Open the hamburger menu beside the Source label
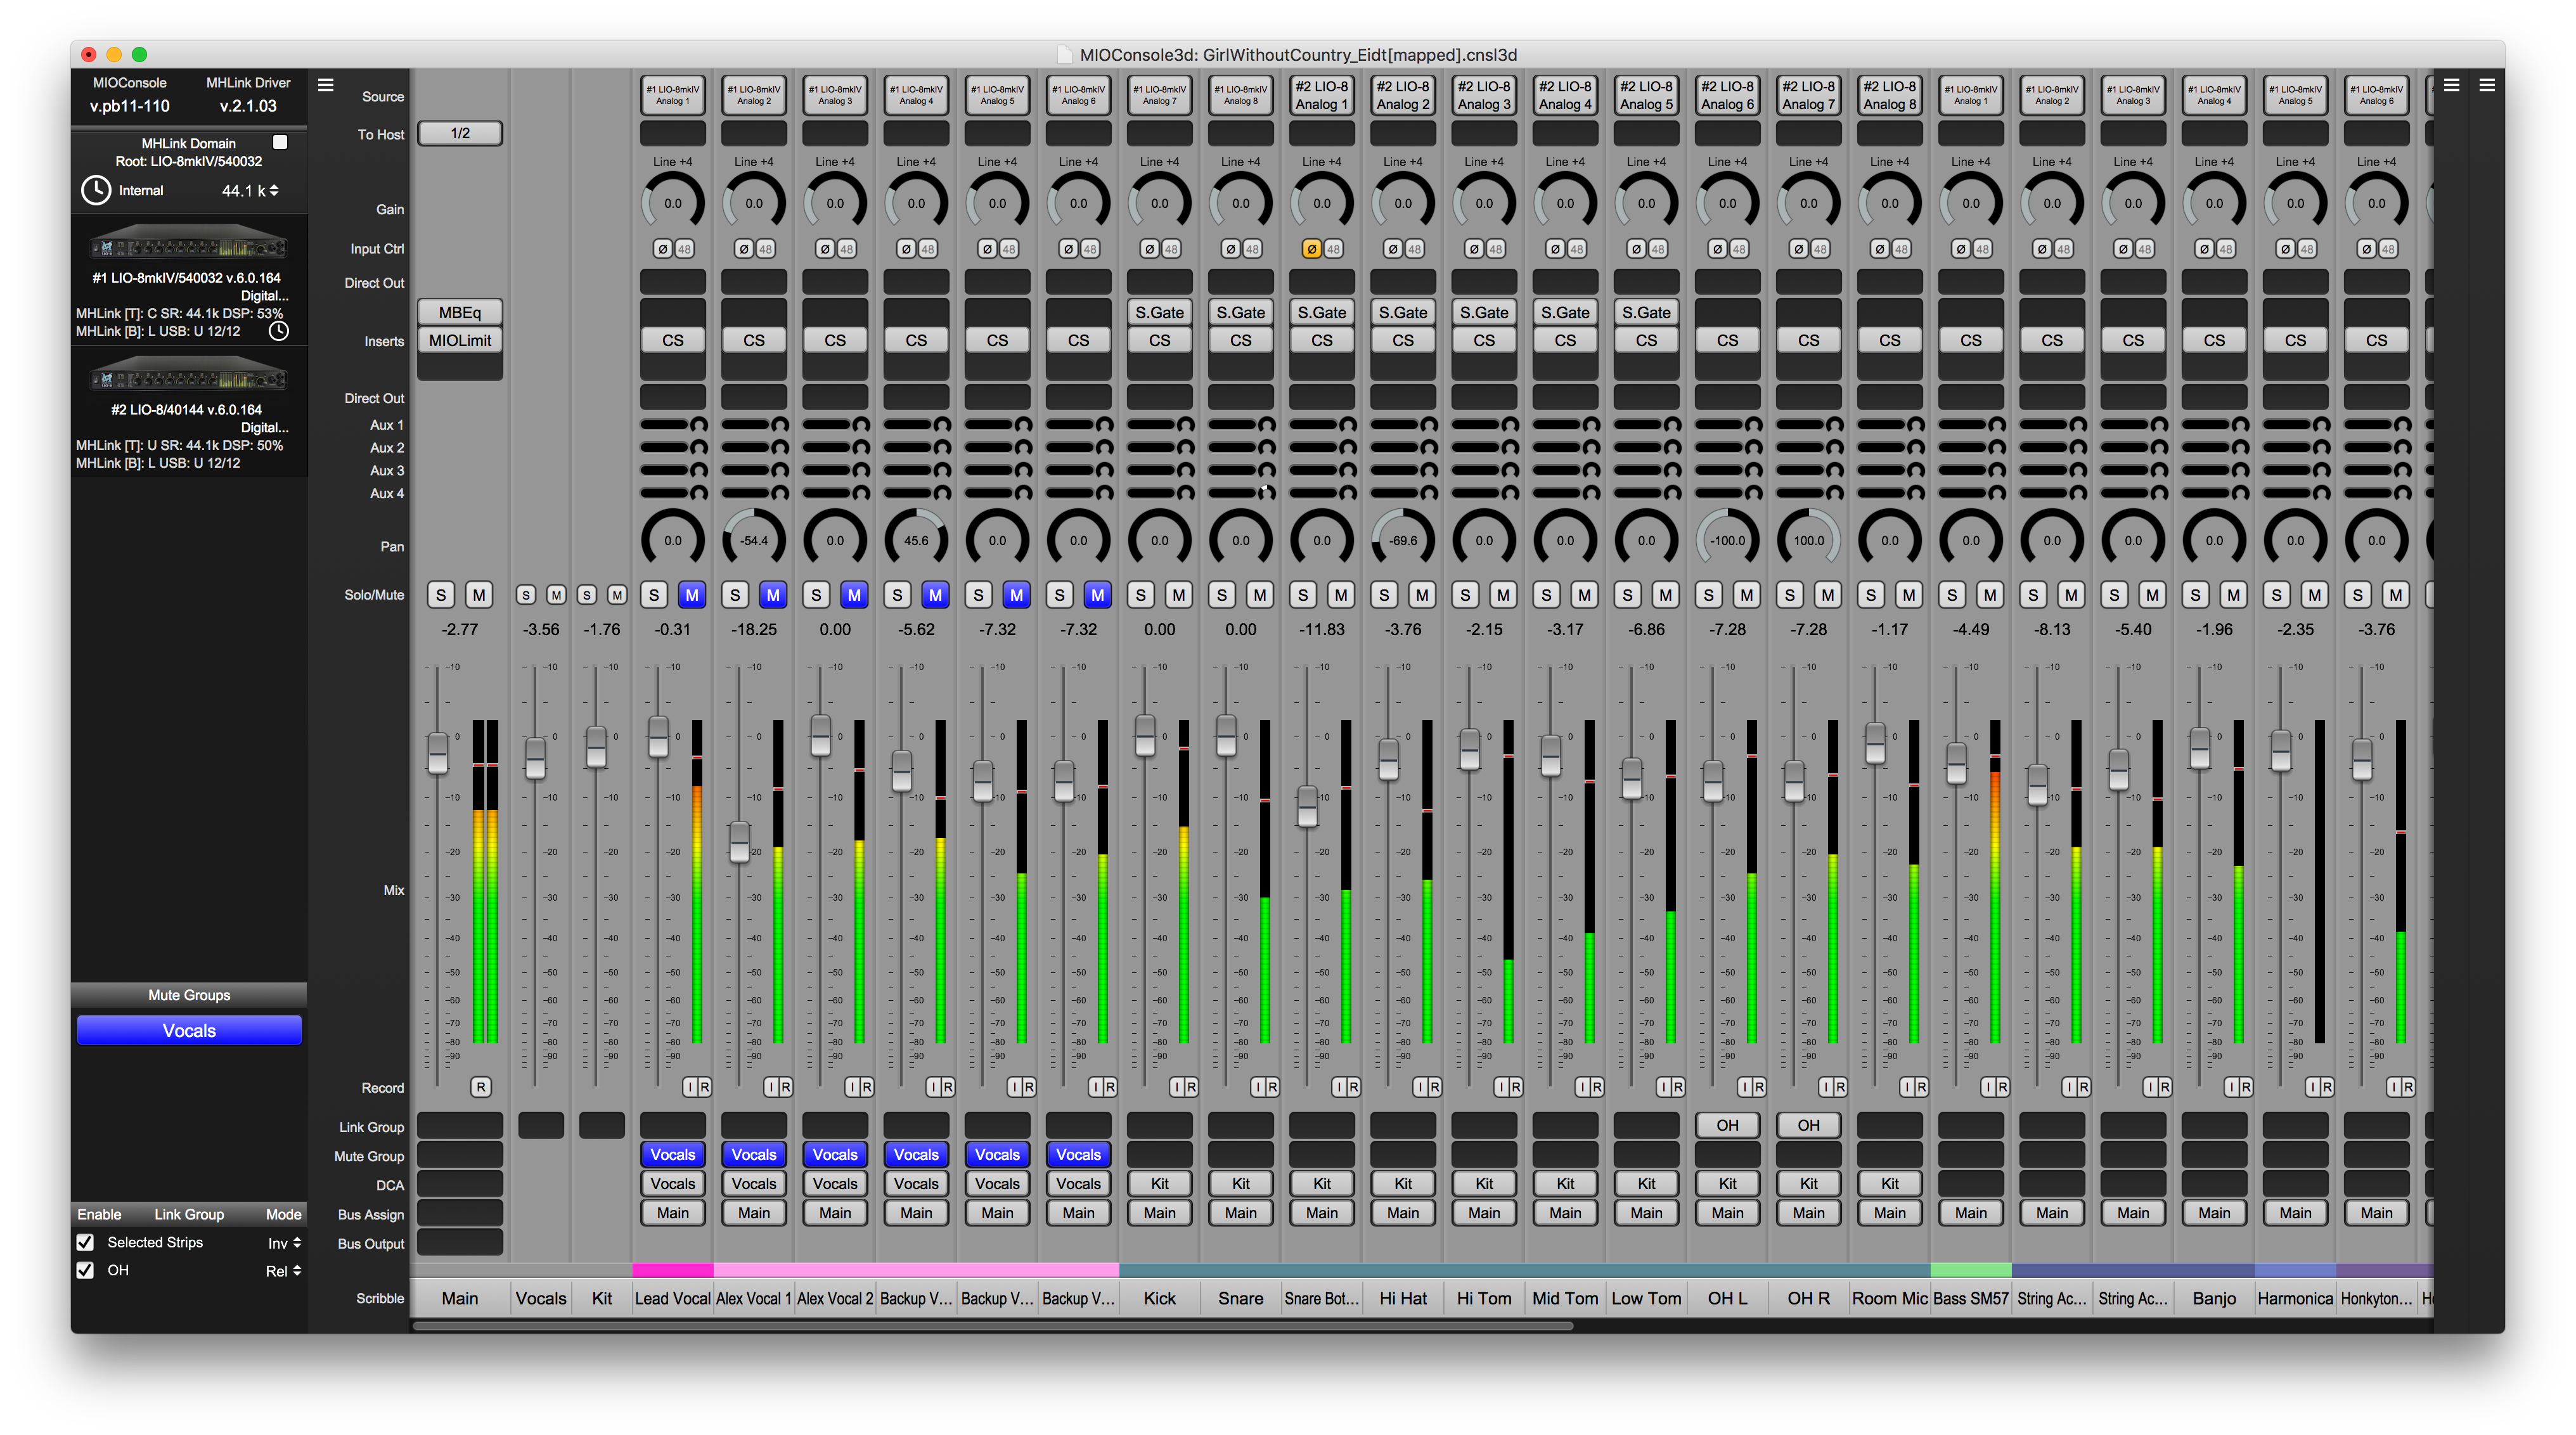The height and width of the screenshot is (1435, 2576). tap(326, 85)
